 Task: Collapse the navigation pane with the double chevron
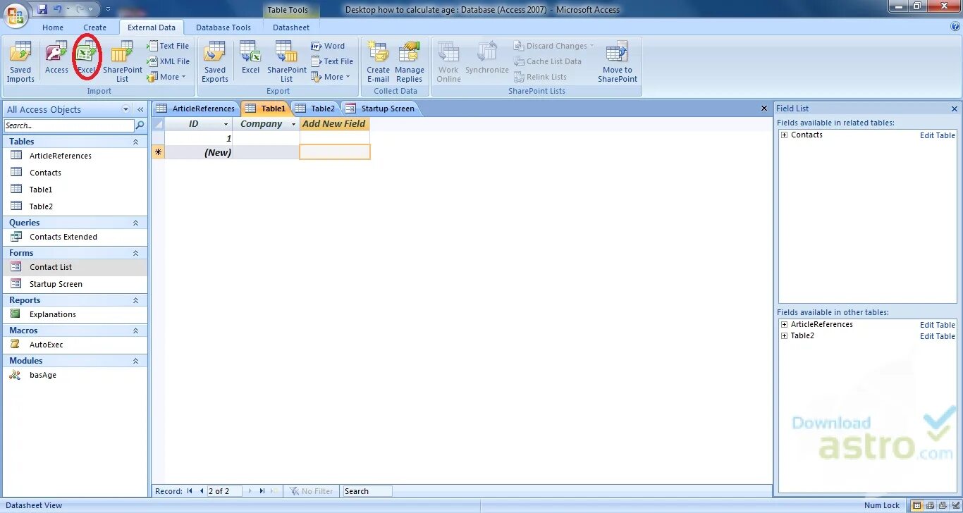tap(140, 109)
